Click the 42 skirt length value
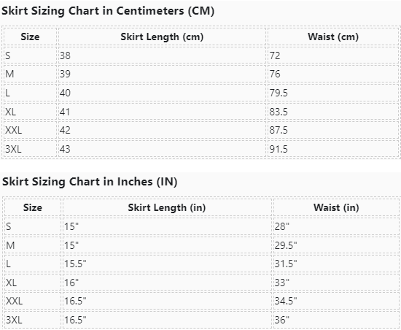This screenshot has width=401, height=330. pyautogui.click(x=65, y=130)
